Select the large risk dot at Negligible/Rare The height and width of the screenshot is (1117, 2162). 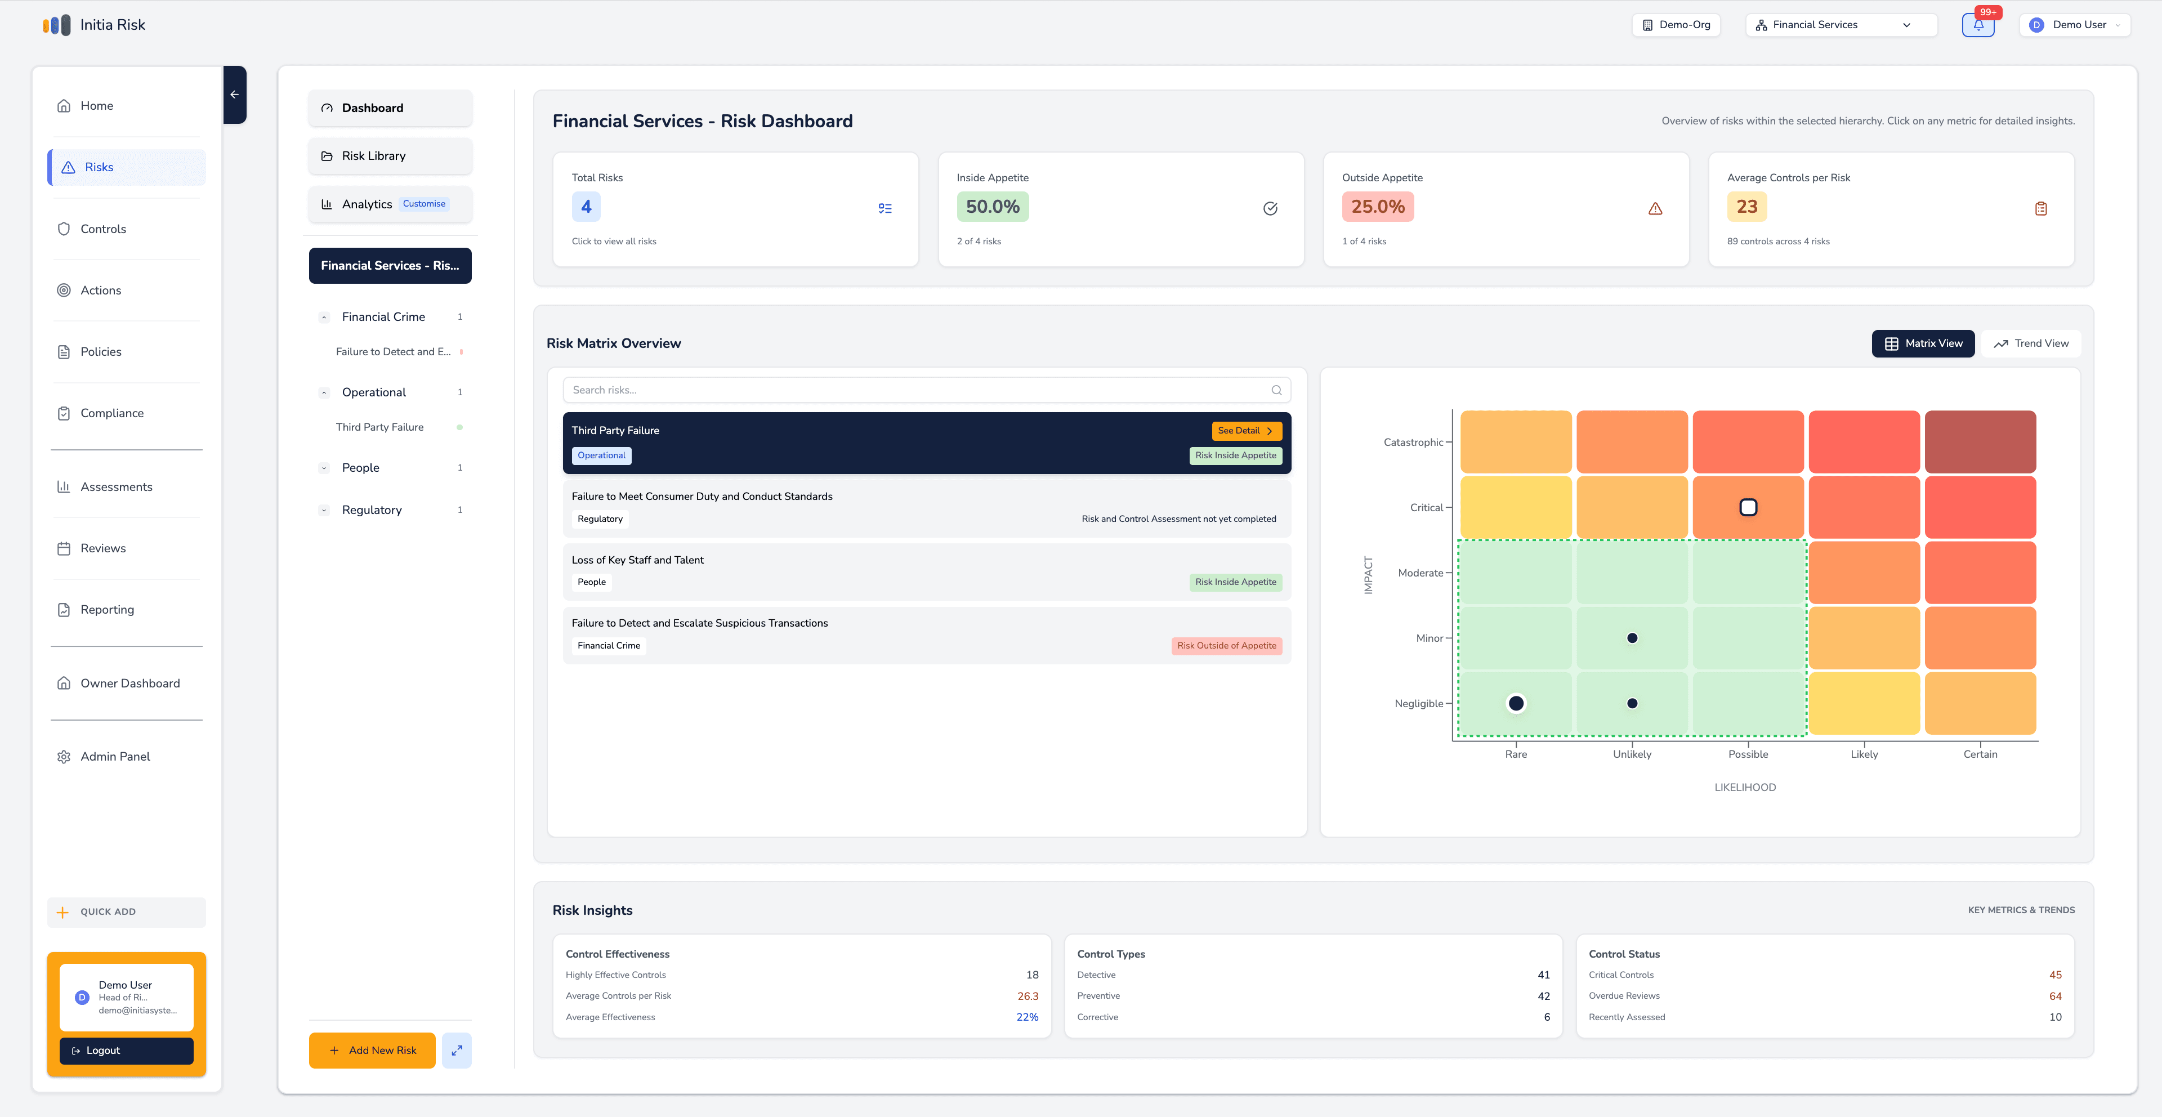point(1516,703)
